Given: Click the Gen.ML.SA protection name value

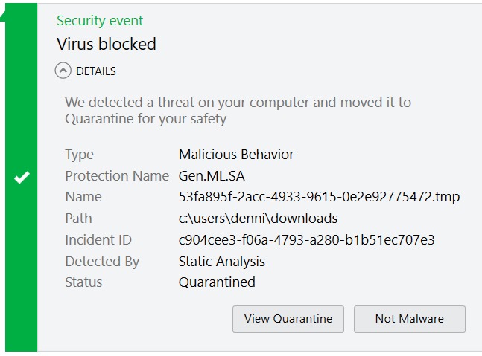Looking at the screenshot, I should tap(212, 176).
